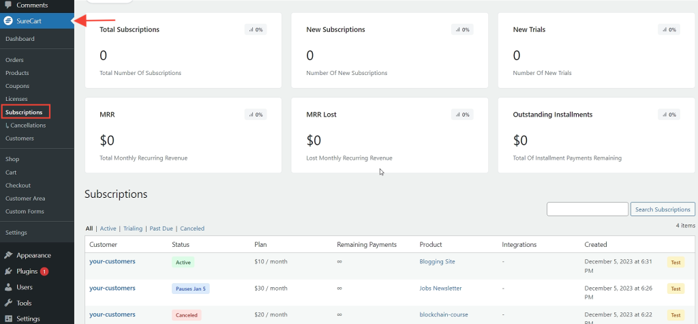The width and height of the screenshot is (698, 324).
Task: Click the Total Subscriptions 0% chart badge
Action: (256, 30)
